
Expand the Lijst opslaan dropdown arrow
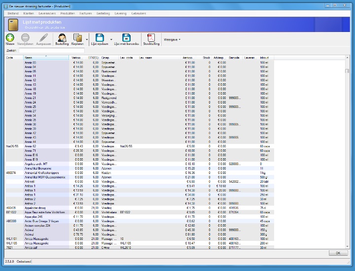point(111,39)
